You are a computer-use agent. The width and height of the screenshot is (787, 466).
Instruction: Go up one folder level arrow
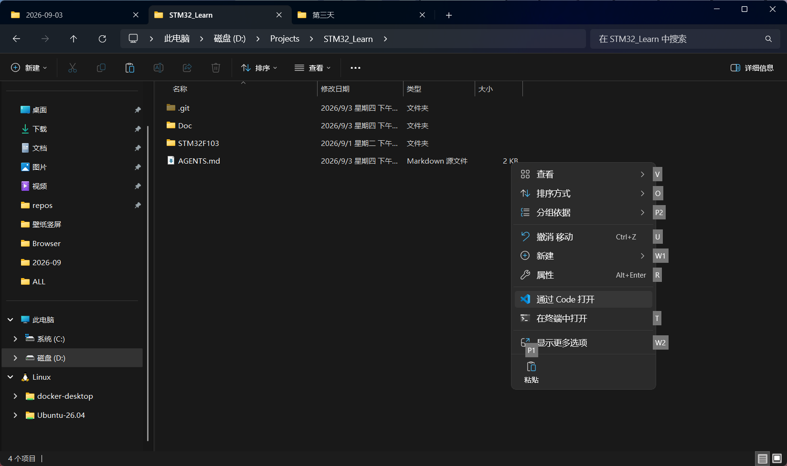[74, 39]
